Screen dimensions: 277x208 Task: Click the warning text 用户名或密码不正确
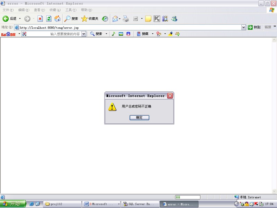pos(136,106)
